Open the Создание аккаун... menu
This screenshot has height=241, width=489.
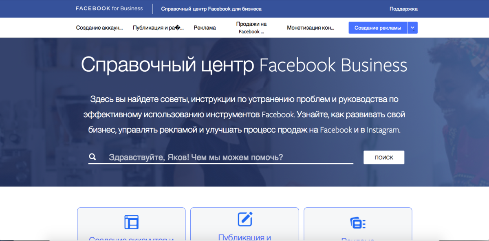click(99, 28)
